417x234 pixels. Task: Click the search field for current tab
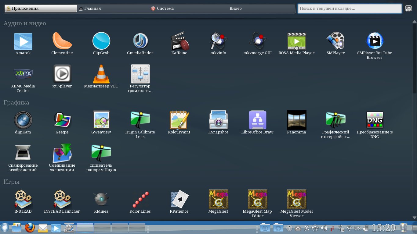tap(349, 9)
